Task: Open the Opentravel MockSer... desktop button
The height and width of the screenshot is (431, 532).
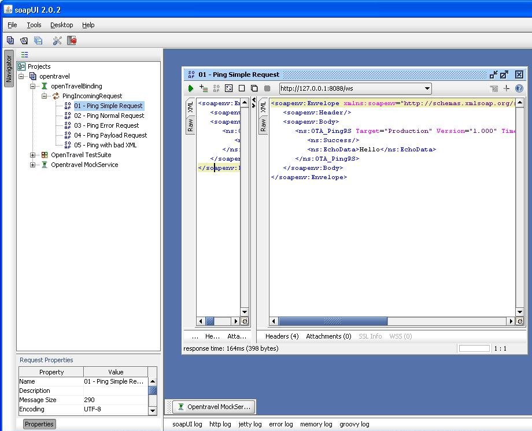Action: pos(214,407)
